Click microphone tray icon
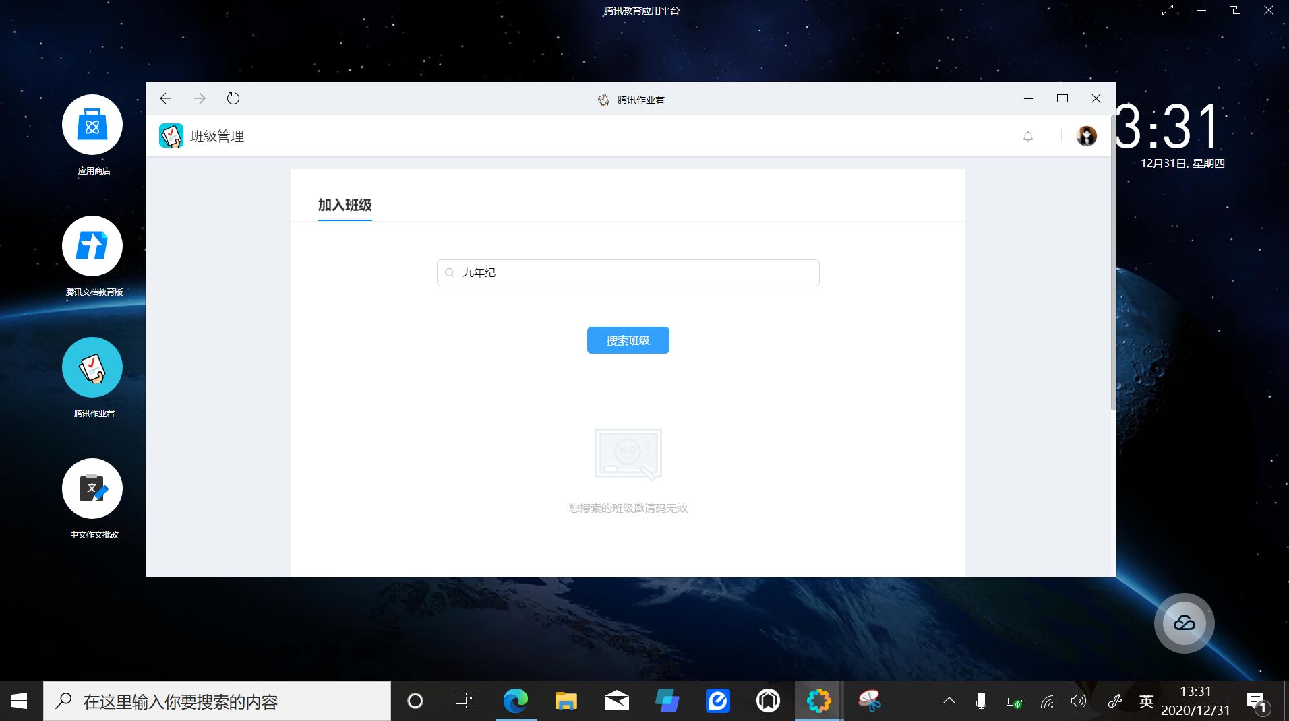The height and width of the screenshot is (721, 1289). click(981, 701)
